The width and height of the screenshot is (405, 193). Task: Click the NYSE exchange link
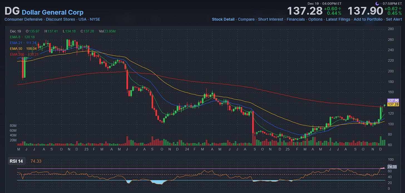pos(95,19)
